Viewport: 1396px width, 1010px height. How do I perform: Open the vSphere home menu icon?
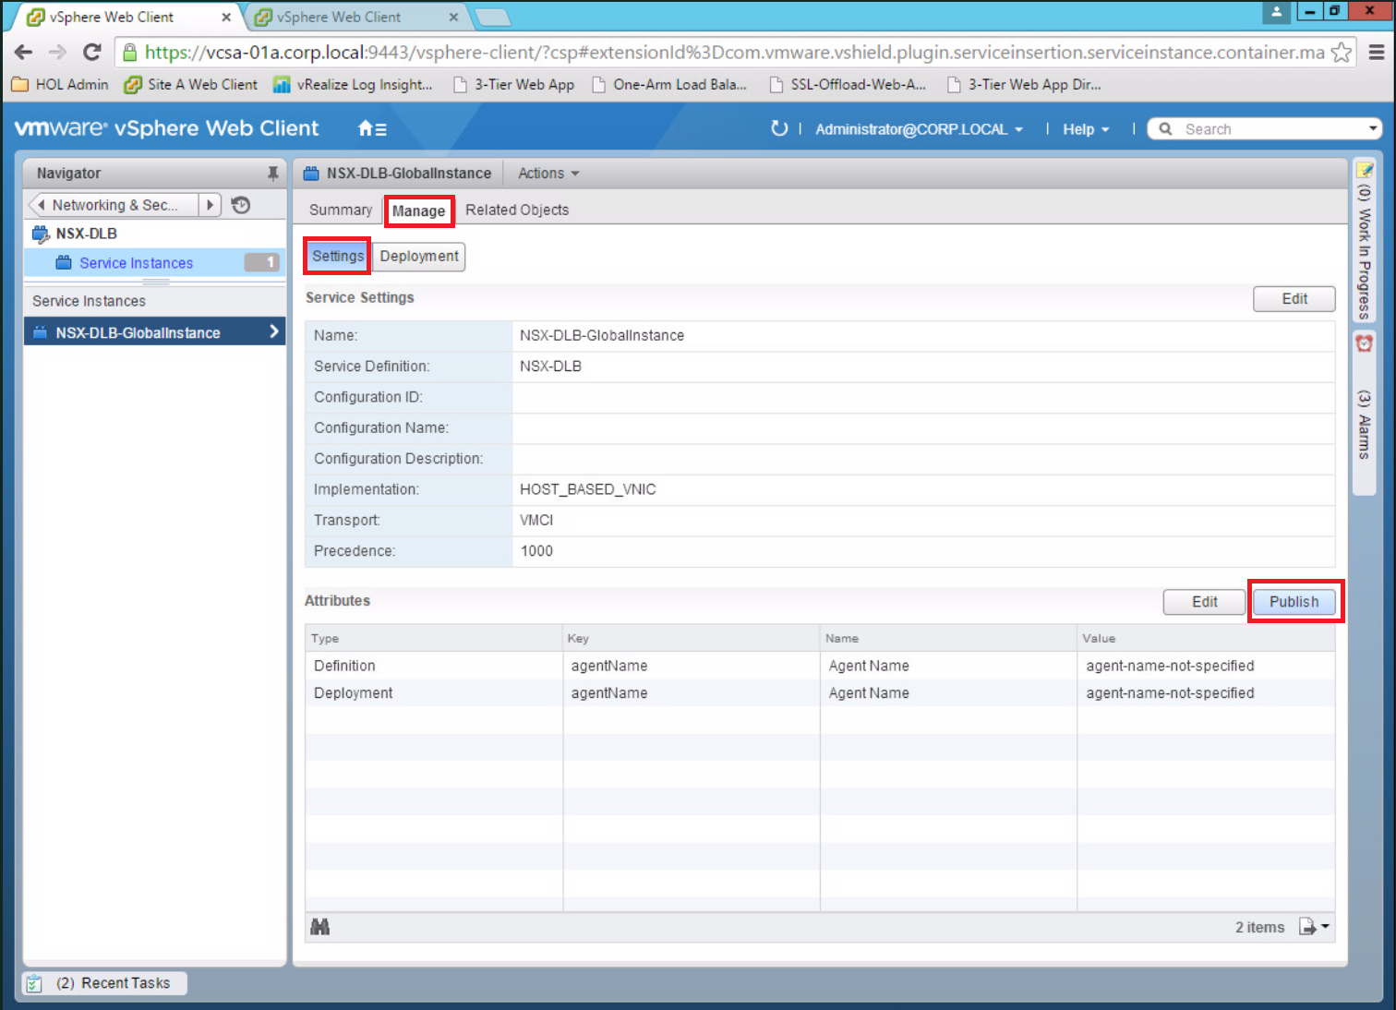click(372, 129)
